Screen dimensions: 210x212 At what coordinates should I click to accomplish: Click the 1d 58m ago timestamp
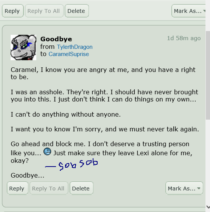[x=184, y=38]
